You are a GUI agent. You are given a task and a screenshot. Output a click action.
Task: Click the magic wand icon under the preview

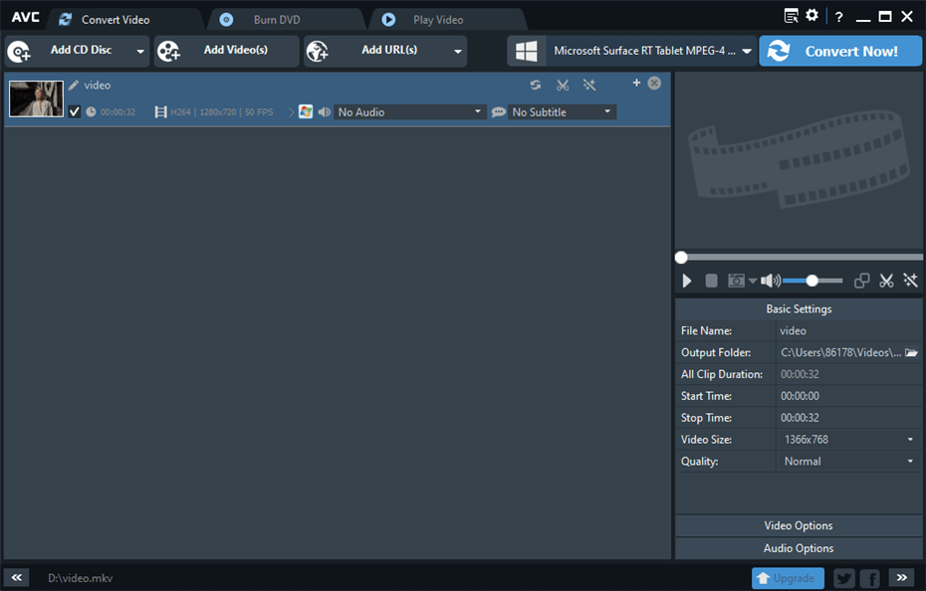[910, 281]
